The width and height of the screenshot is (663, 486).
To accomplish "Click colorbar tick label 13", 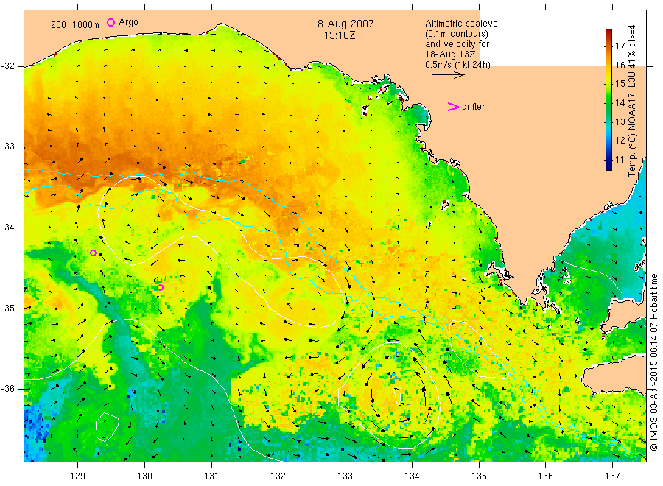I will (x=620, y=121).
